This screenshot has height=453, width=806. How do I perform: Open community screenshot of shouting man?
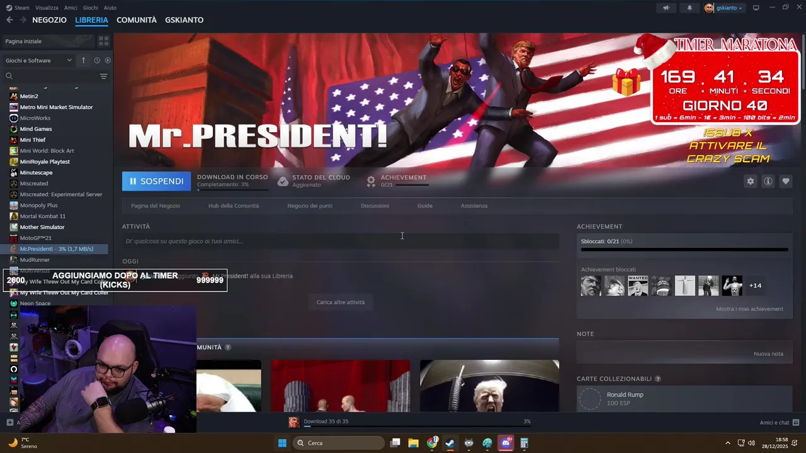489,386
